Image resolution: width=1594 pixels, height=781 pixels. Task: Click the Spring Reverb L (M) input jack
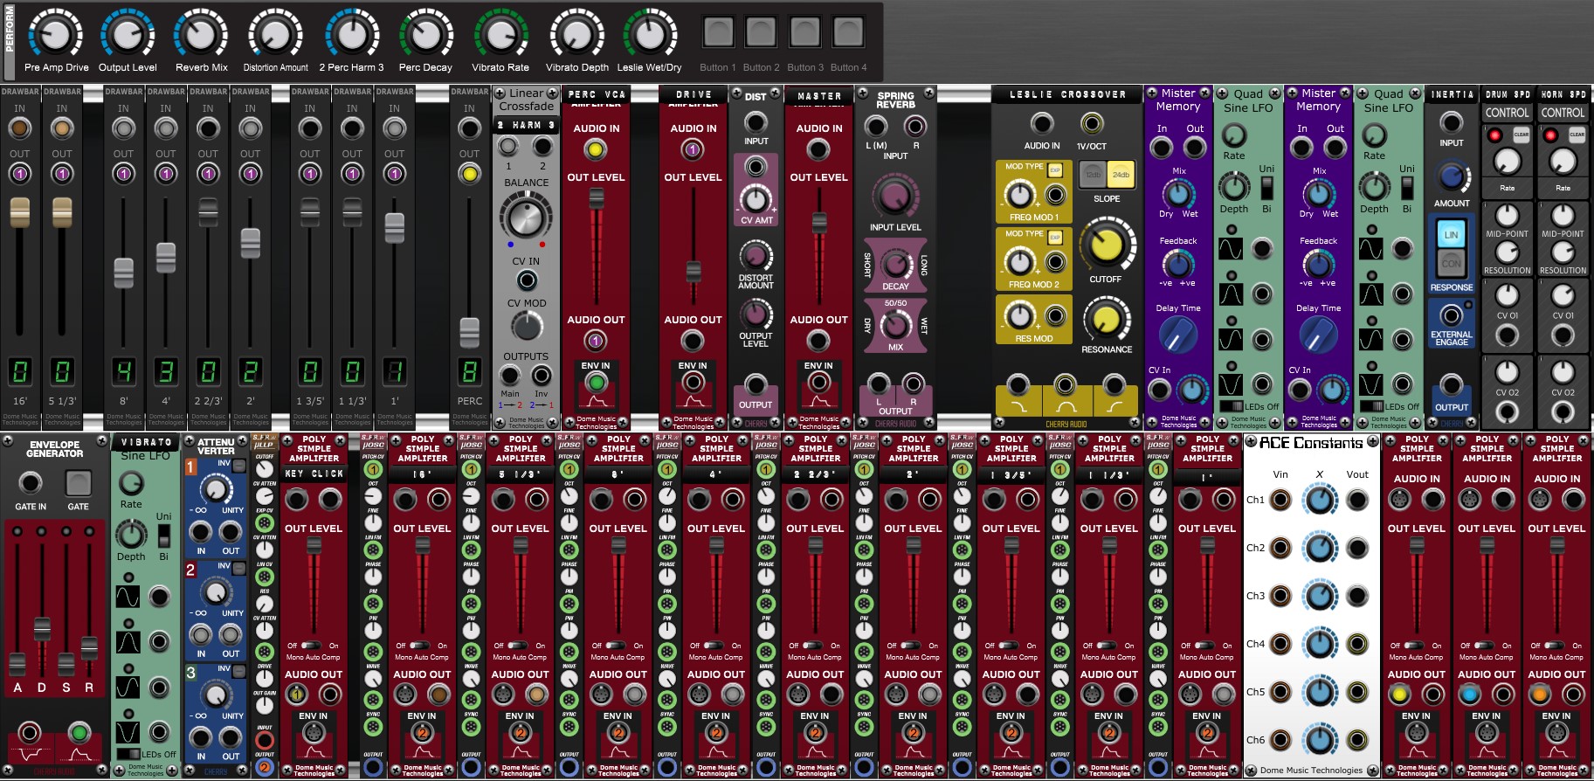[876, 128]
